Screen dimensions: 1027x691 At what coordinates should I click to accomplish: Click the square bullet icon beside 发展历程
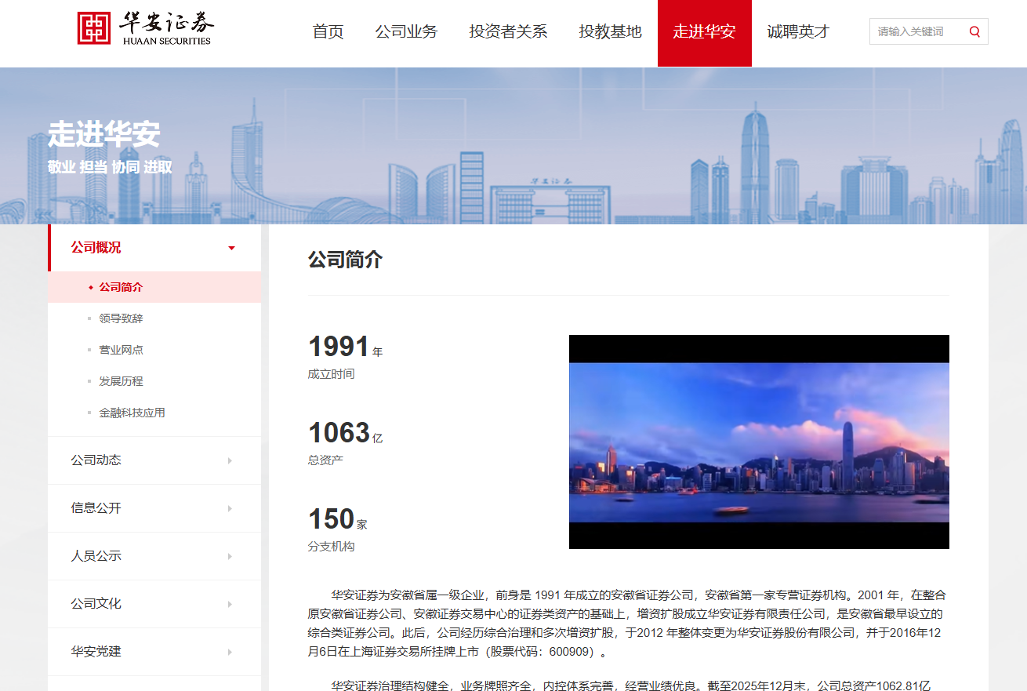tap(89, 381)
